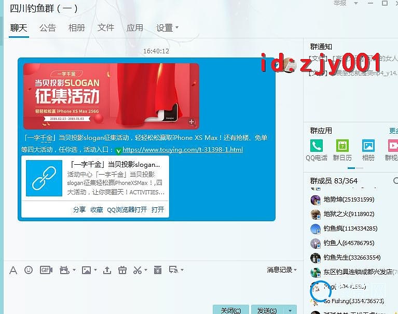Screen dimensions: 398x314
Task: Open the font formatting icon (A)
Action: (13, 270)
